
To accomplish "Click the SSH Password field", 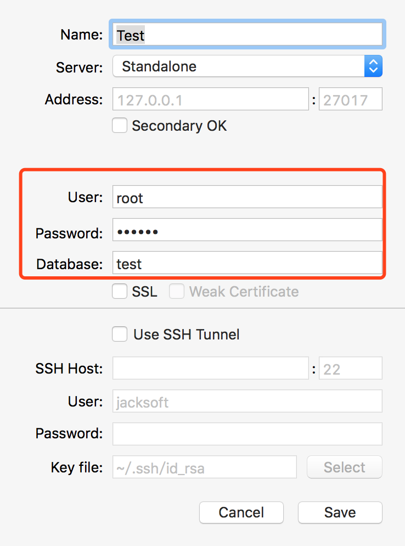I will point(247,434).
